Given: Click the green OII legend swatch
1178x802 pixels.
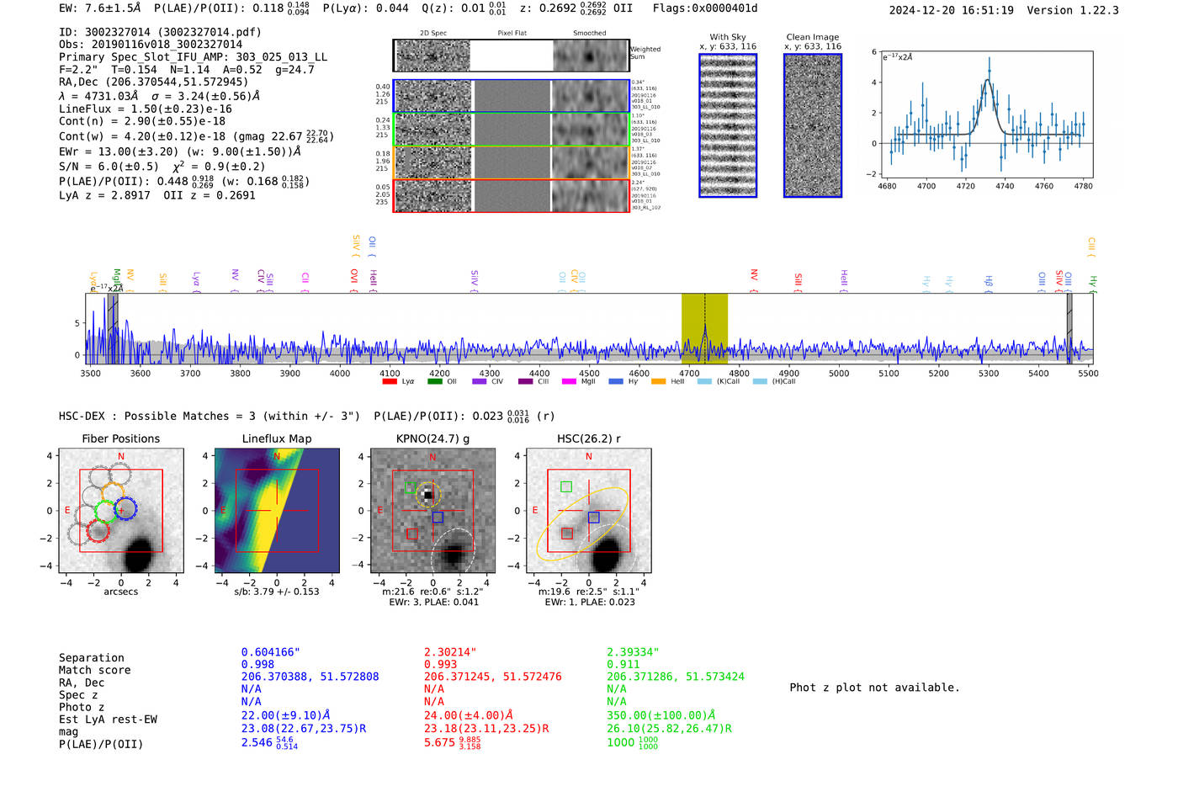Looking at the screenshot, I should pos(434,381).
